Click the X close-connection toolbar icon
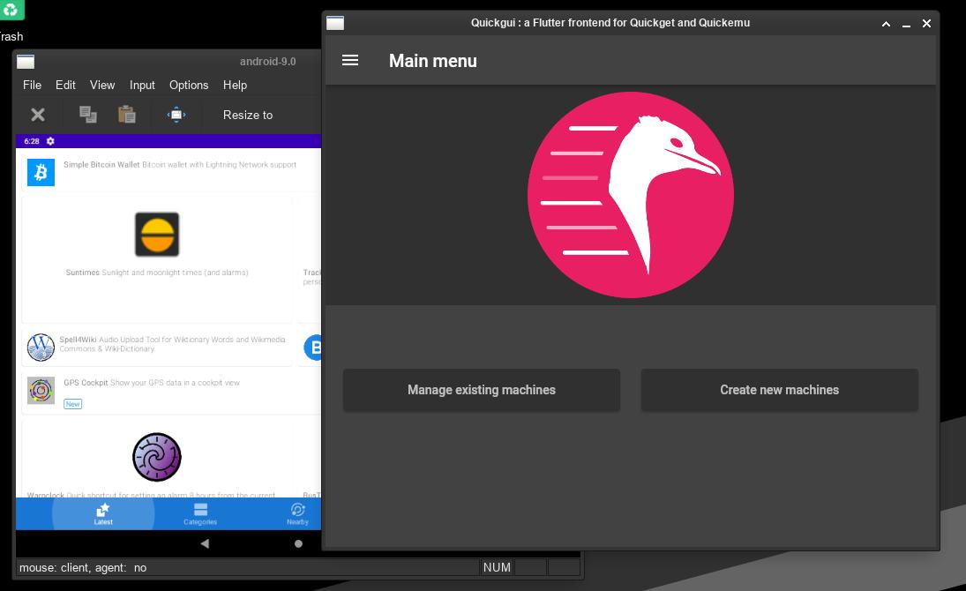The image size is (966, 591). 38,115
